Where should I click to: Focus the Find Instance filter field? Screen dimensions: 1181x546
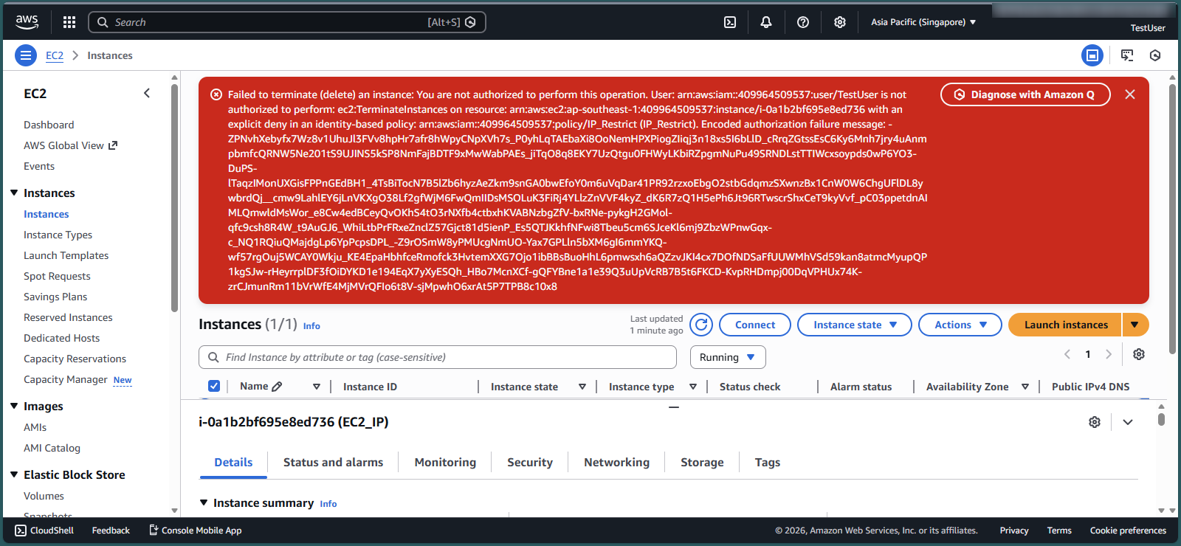[x=438, y=357]
